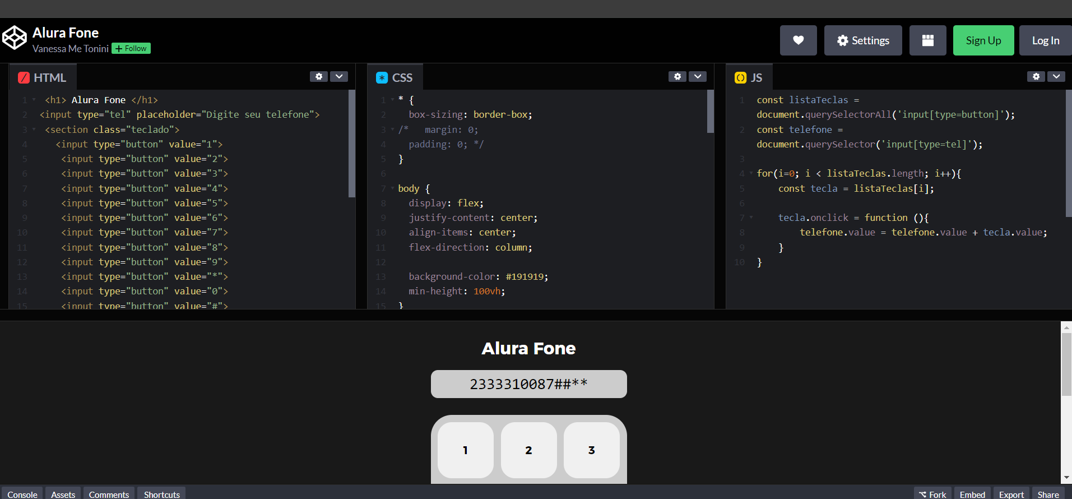This screenshot has height=499, width=1072.
Task: Open Vanessa Me Tonini's profile link
Action: point(71,49)
